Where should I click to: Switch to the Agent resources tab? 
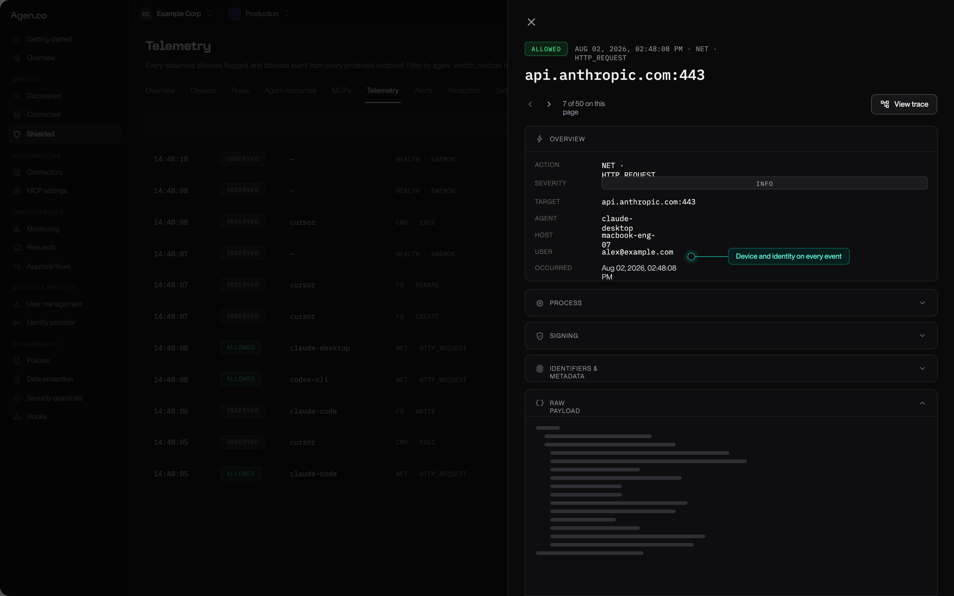[x=290, y=91]
